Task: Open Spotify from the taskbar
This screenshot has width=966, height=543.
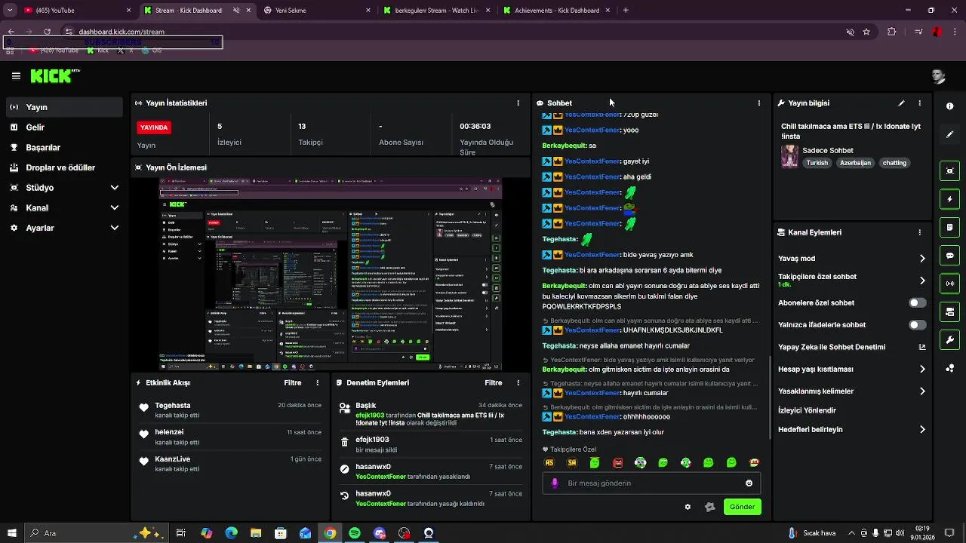Action: coord(355,533)
